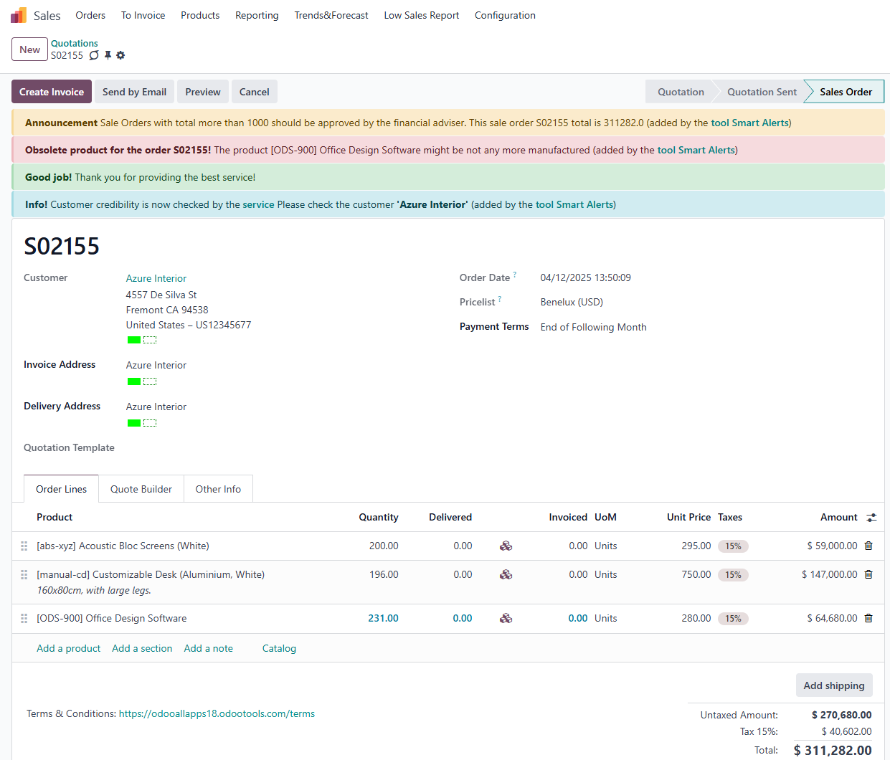Open the optional columns settings icon

[871, 518]
